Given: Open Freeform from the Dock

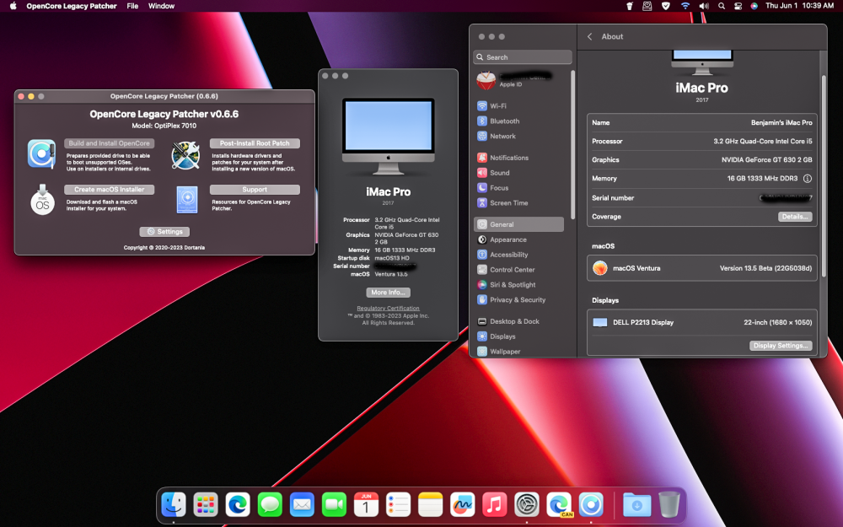Looking at the screenshot, I should pos(462,505).
